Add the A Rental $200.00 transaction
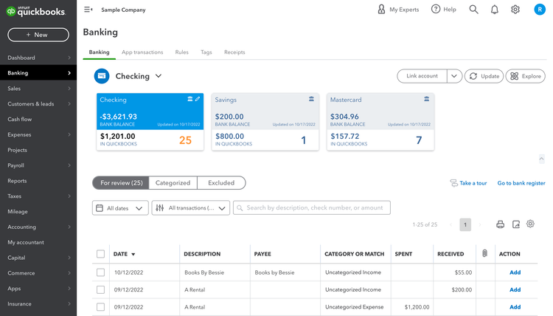553x316 pixels. (515, 289)
